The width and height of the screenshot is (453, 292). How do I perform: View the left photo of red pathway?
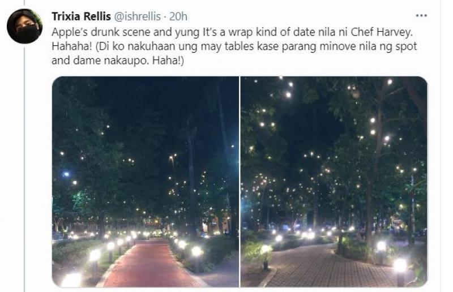pos(146,182)
